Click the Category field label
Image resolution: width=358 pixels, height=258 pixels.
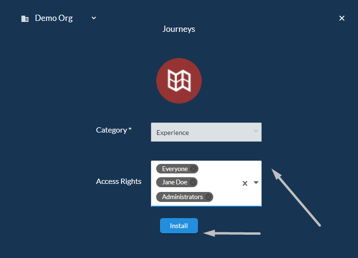(x=113, y=130)
